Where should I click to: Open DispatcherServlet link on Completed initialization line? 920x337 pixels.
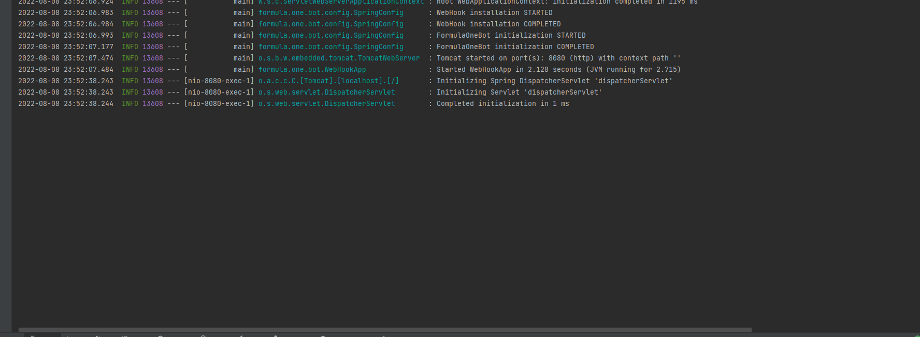(x=326, y=103)
